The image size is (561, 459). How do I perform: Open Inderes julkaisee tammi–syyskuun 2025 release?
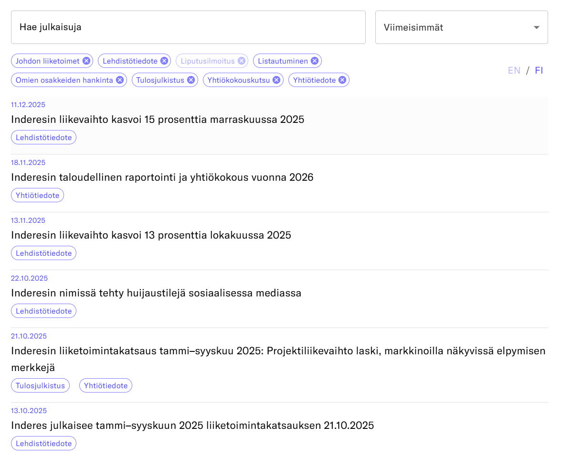click(192, 426)
